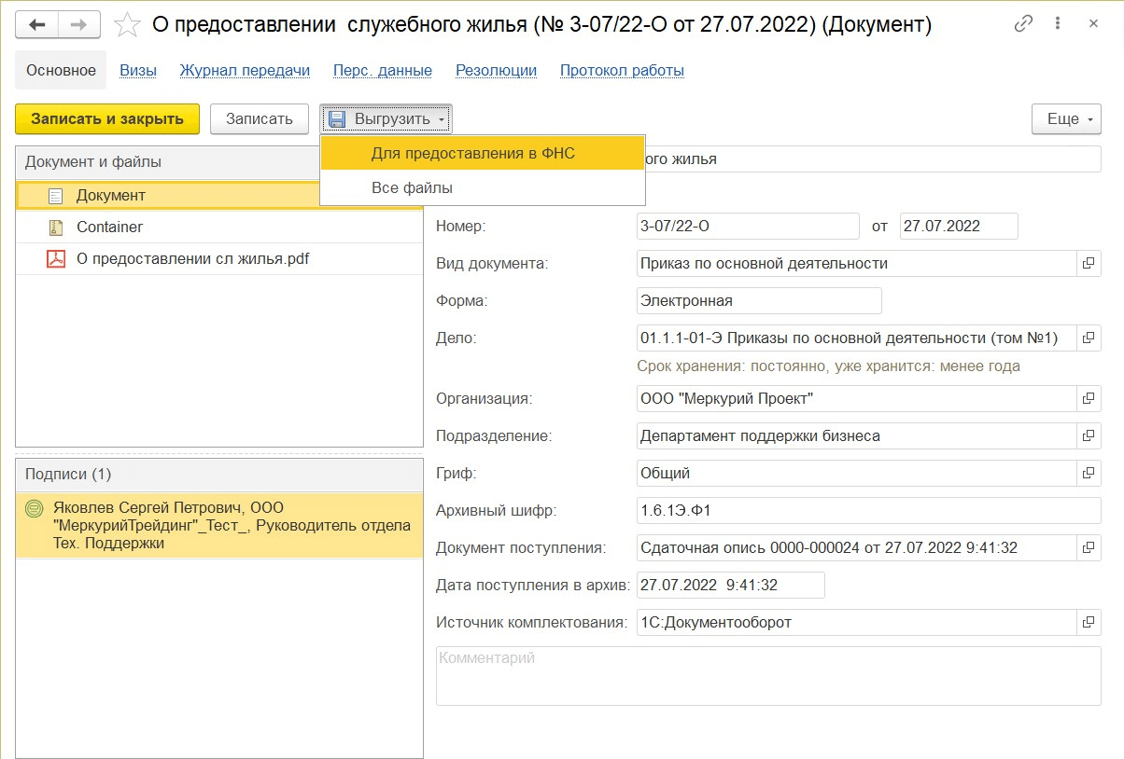Click the Подписи (1) panel header
Screen dimensions: 1124x759
pyautogui.click(x=219, y=475)
